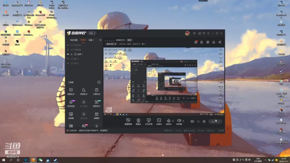Mute the 麦克风 microphone

pyautogui.click(x=169, y=122)
